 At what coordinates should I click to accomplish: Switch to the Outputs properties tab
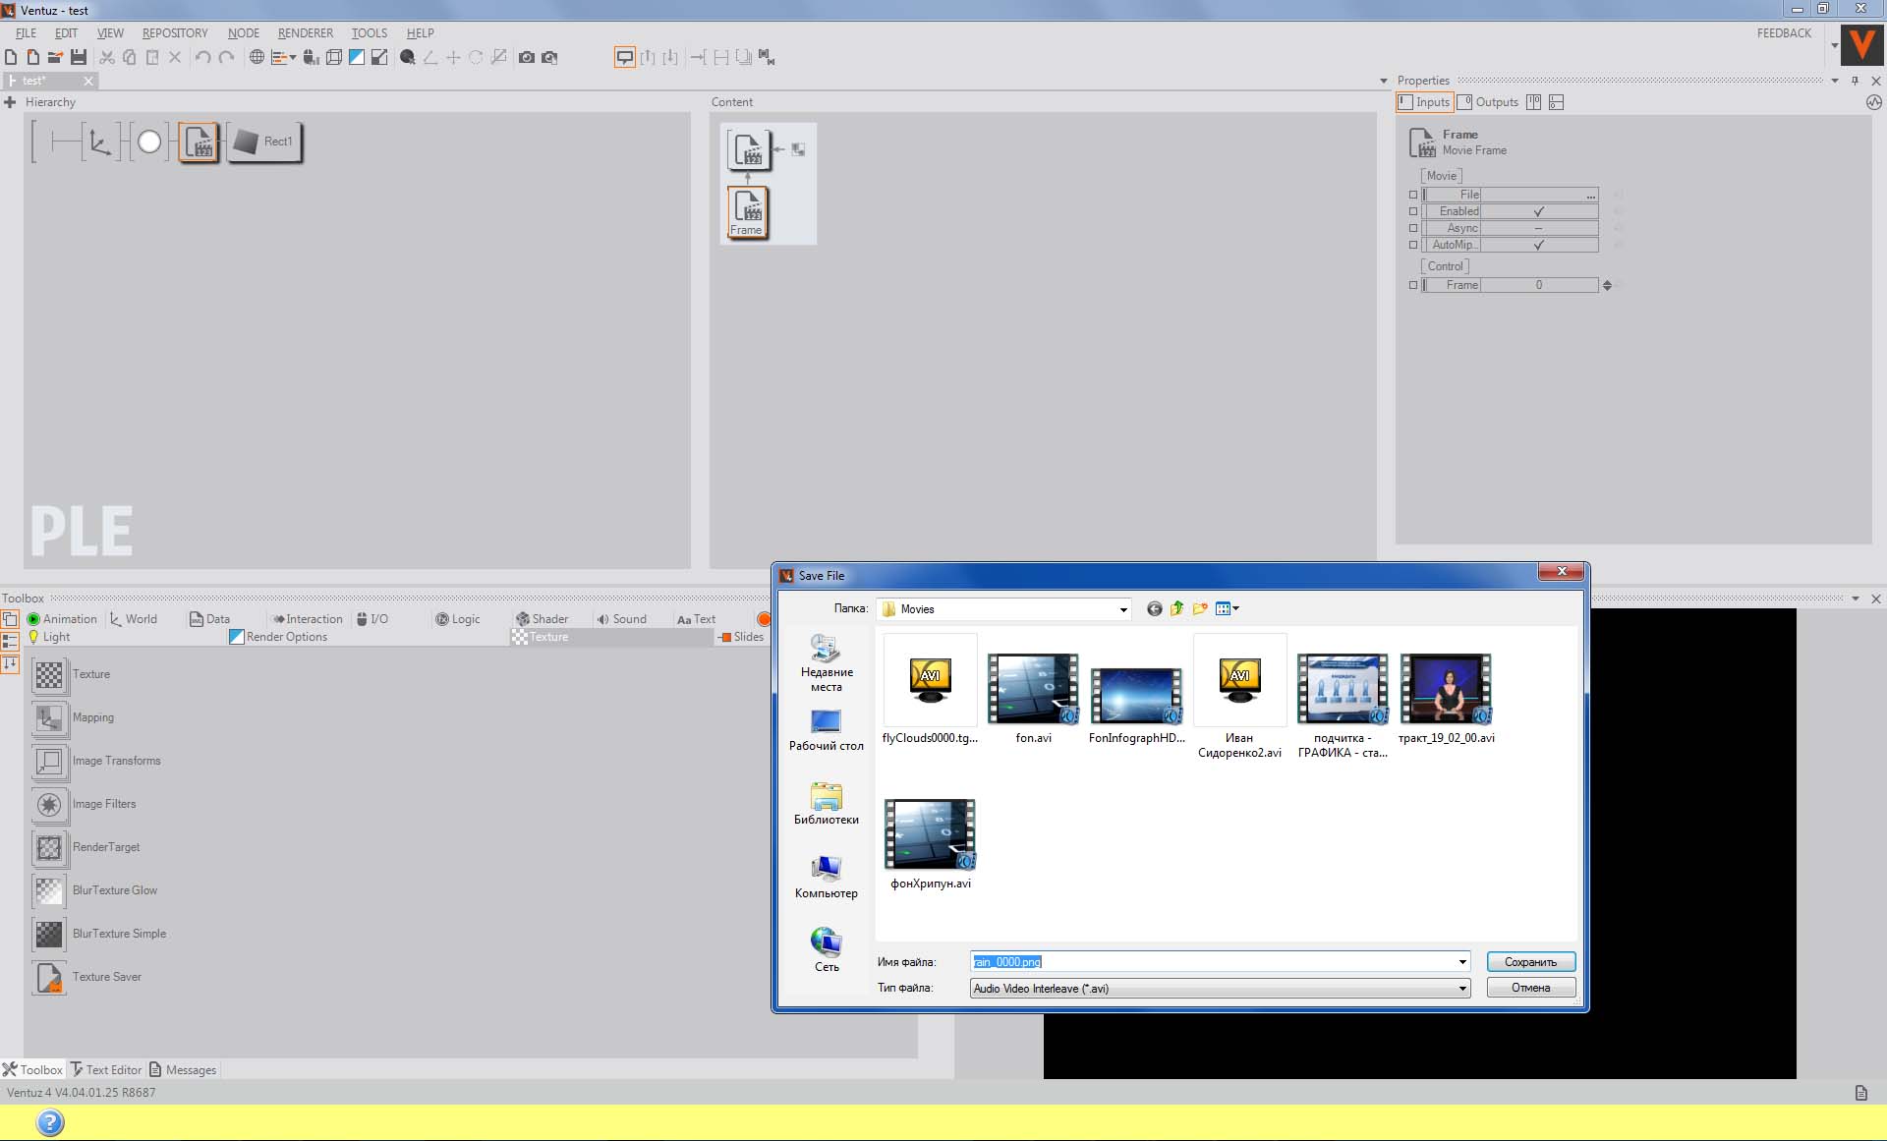click(1488, 102)
